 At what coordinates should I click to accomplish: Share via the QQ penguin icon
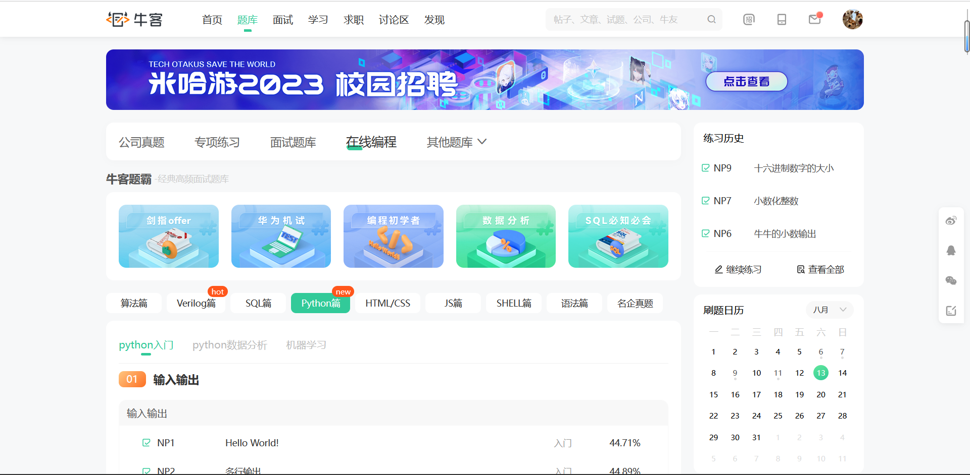coord(951,251)
